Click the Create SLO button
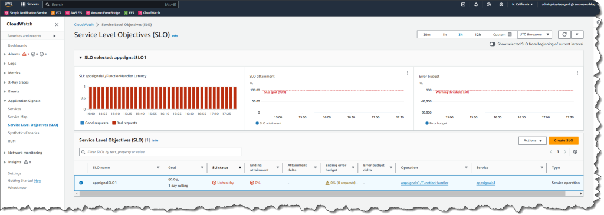The image size is (604, 215). click(563, 140)
